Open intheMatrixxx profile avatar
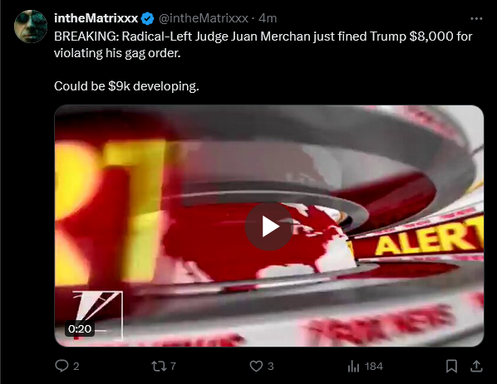Image resolution: width=497 pixels, height=384 pixels. tap(31, 27)
